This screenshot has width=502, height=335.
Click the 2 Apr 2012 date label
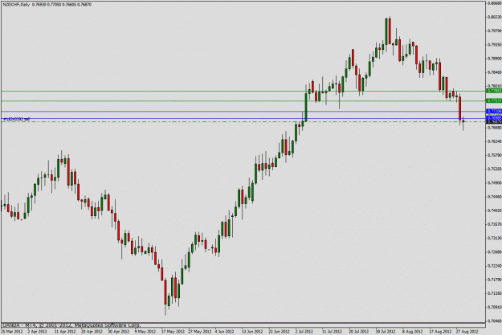[37, 332]
